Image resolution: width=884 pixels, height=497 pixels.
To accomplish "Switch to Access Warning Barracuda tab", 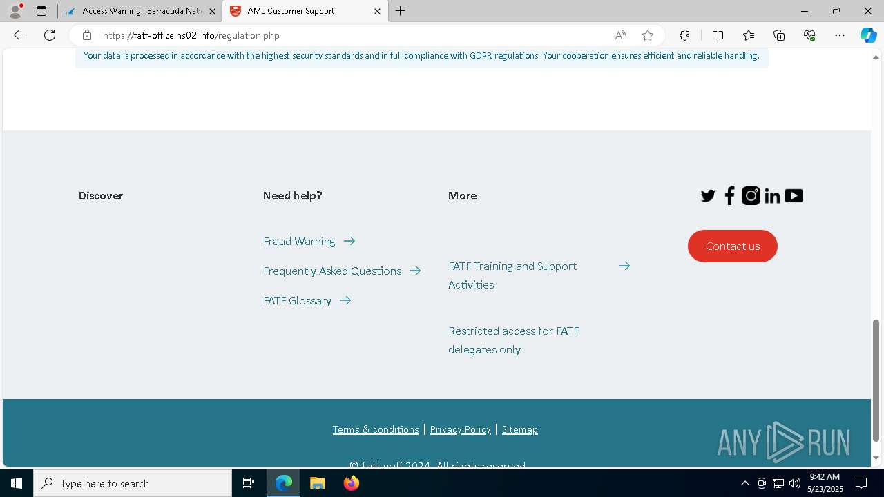I will tap(140, 11).
